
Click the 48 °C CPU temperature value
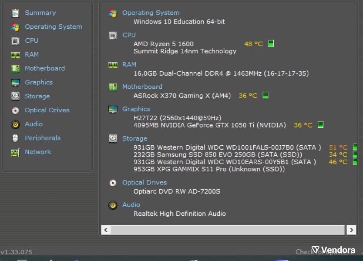[x=254, y=44]
